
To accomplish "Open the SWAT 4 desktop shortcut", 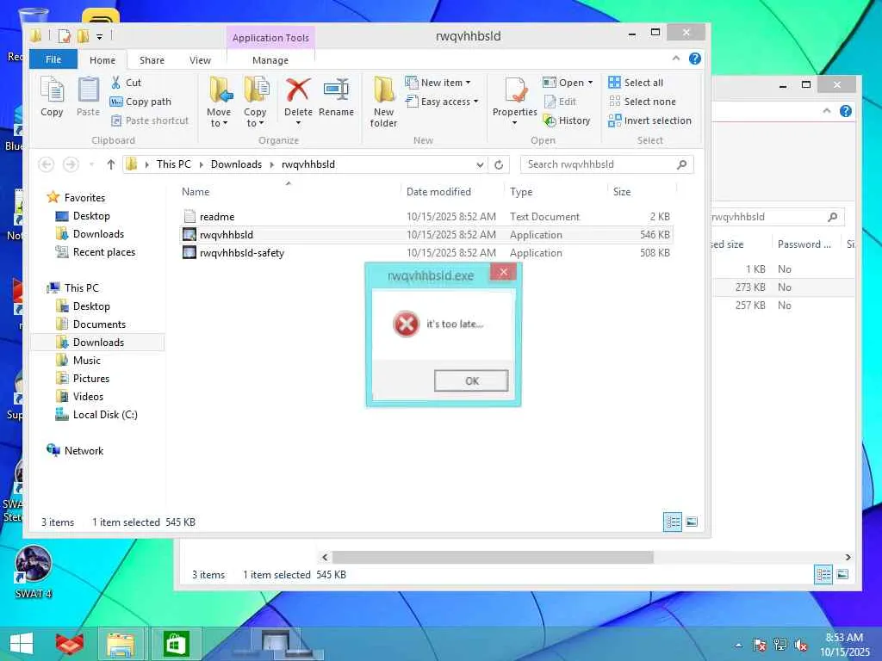I will [34, 572].
